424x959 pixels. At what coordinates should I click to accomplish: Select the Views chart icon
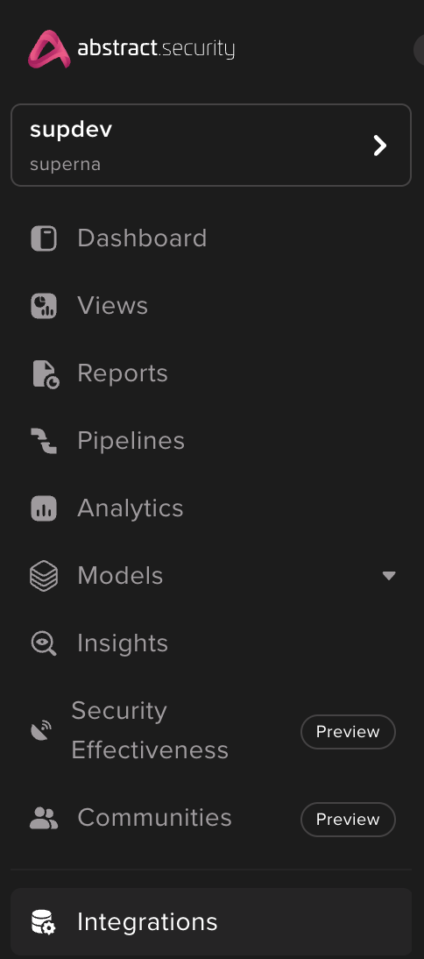[x=44, y=306]
